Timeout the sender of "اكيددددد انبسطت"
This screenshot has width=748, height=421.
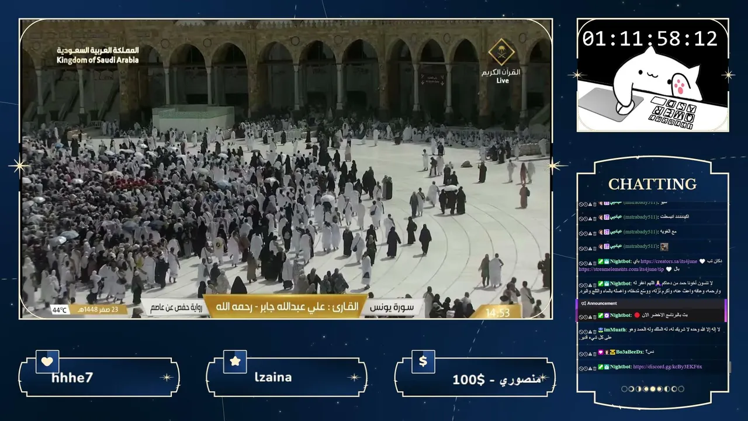(586, 218)
